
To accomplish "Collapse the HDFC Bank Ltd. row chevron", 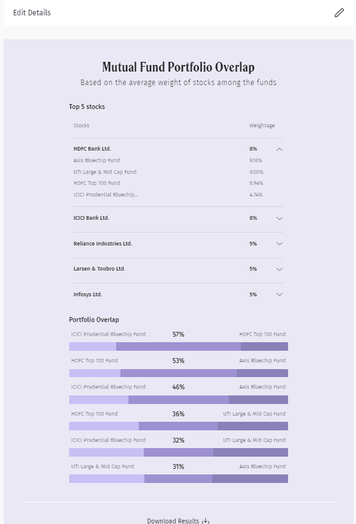I will (x=280, y=149).
